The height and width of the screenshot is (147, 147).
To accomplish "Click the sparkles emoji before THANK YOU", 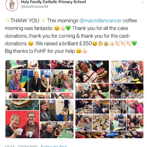I will point(8,21).
